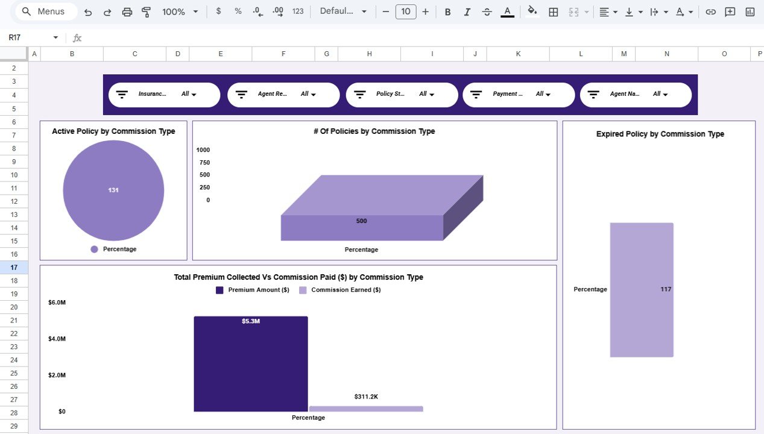Click the Print icon
This screenshot has height=434, width=764.
click(x=127, y=11)
